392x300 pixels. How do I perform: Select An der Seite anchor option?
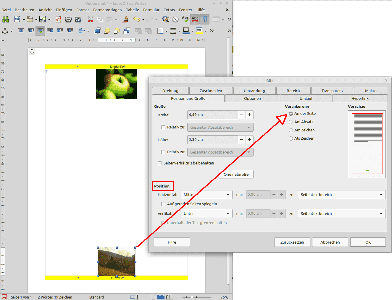coord(291,114)
